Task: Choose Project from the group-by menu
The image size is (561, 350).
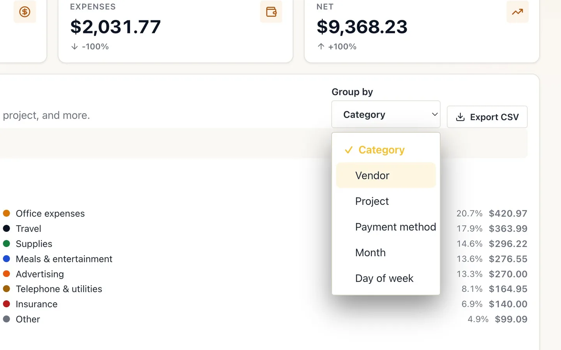Action: tap(386, 201)
